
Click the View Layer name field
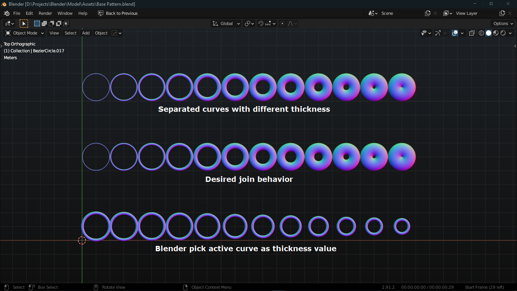pyautogui.click(x=475, y=13)
